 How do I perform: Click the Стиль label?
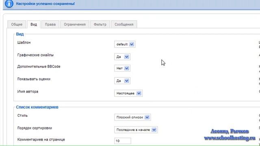click(x=22, y=116)
